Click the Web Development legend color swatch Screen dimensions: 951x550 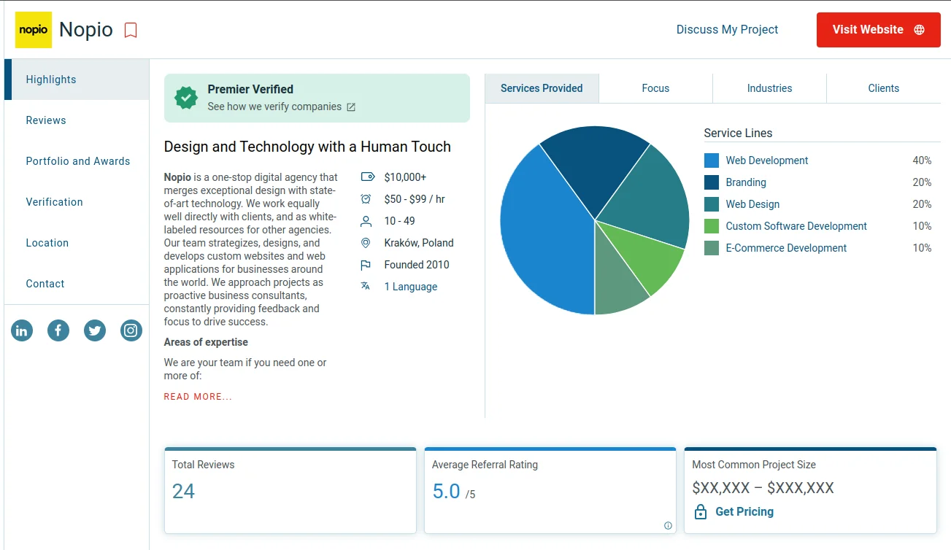point(712,160)
